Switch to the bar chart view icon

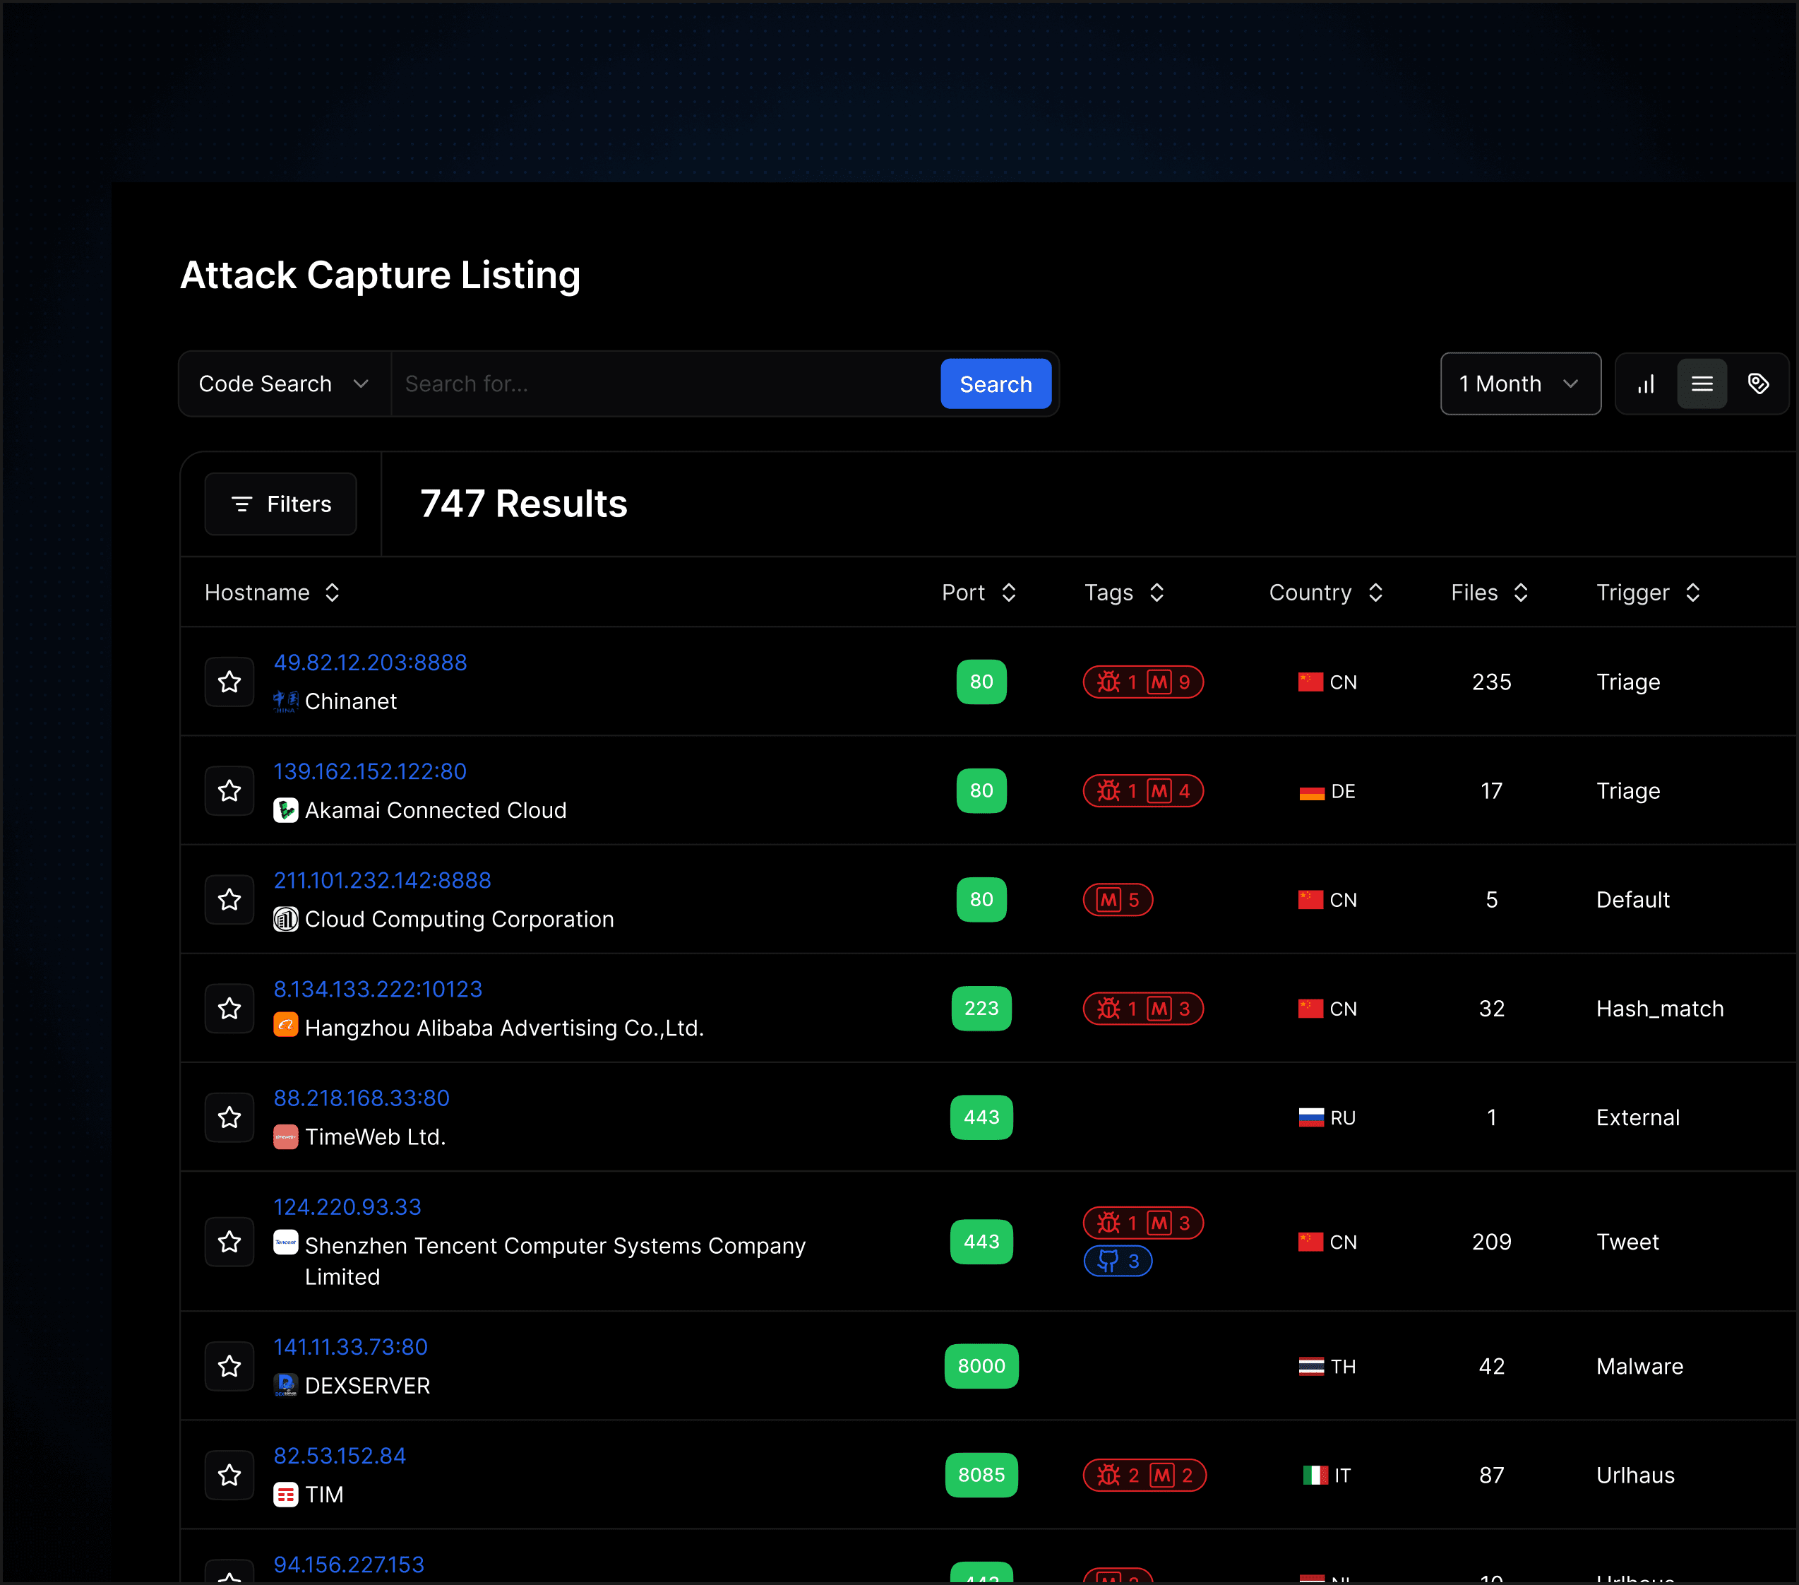pos(1646,384)
